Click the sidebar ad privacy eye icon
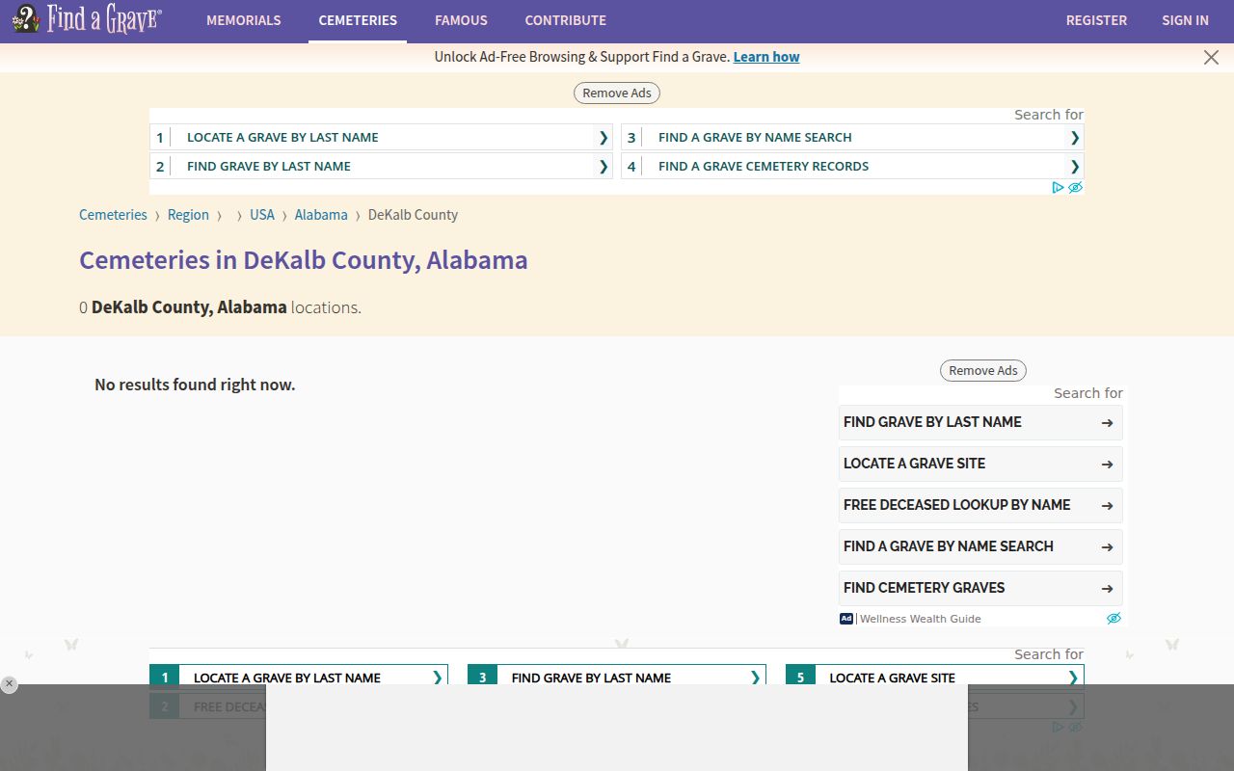This screenshot has width=1234, height=771. (1113, 619)
